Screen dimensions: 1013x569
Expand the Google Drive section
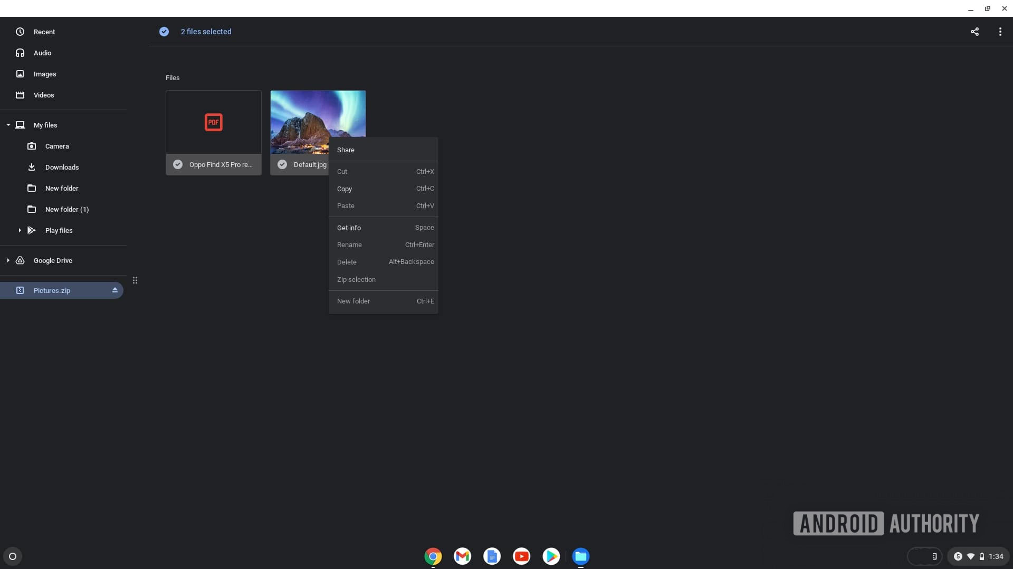click(8, 261)
